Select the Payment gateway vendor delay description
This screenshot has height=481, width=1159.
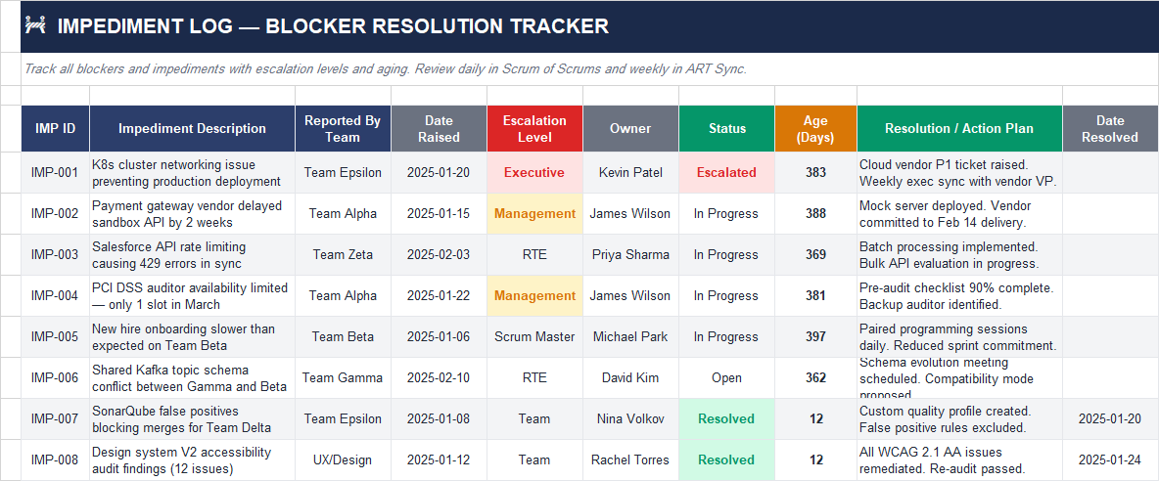click(192, 214)
